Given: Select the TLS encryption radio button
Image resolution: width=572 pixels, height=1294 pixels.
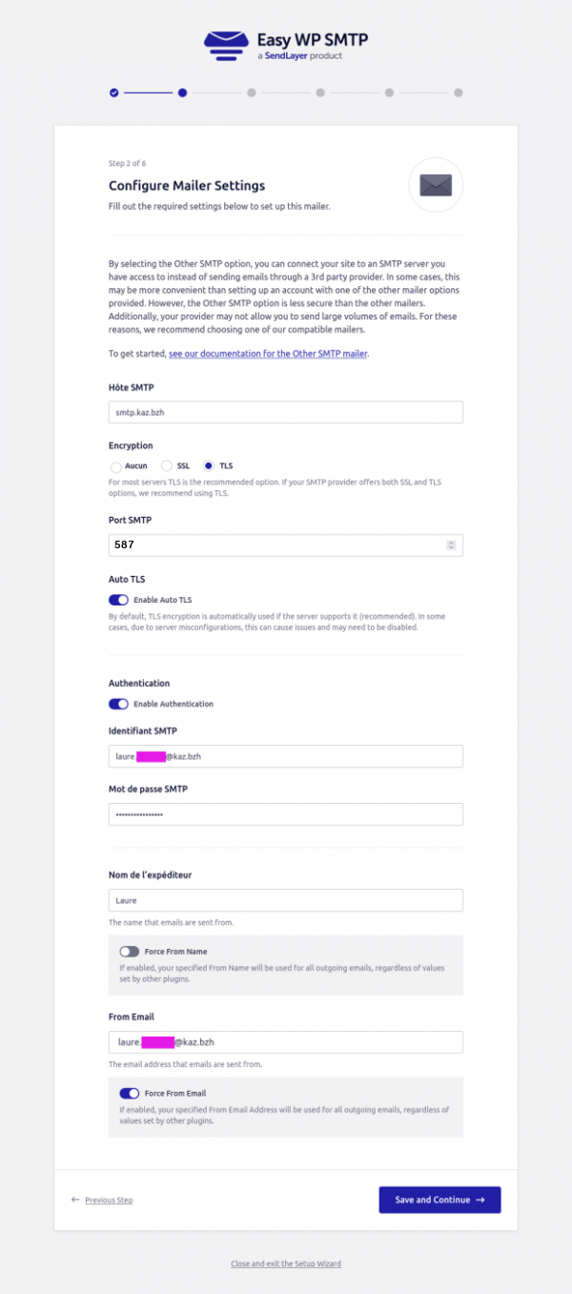Looking at the screenshot, I should click(209, 466).
